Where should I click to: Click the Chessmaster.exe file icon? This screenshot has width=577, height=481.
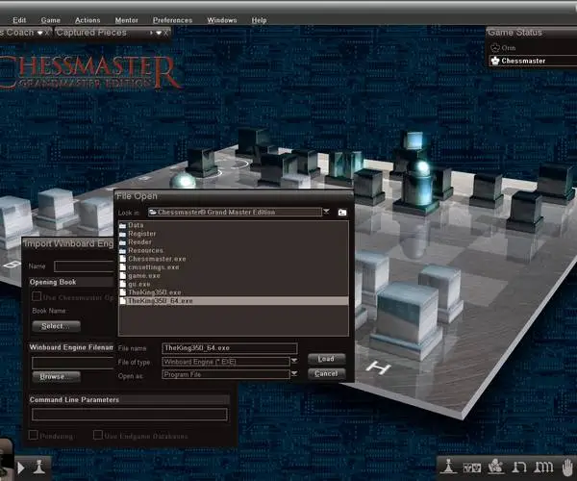(123, 259)
